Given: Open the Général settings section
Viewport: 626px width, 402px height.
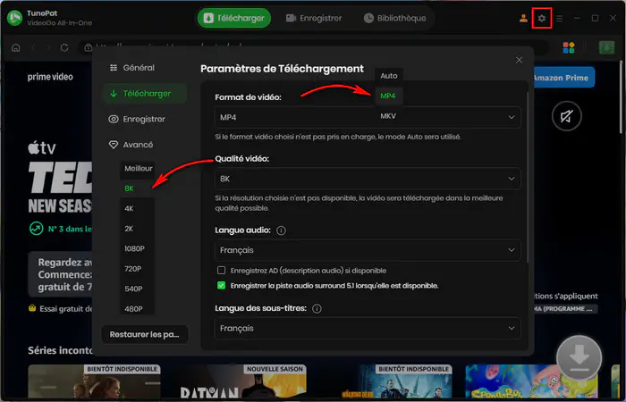Looking at the screenshot, I should coord(145,68).
